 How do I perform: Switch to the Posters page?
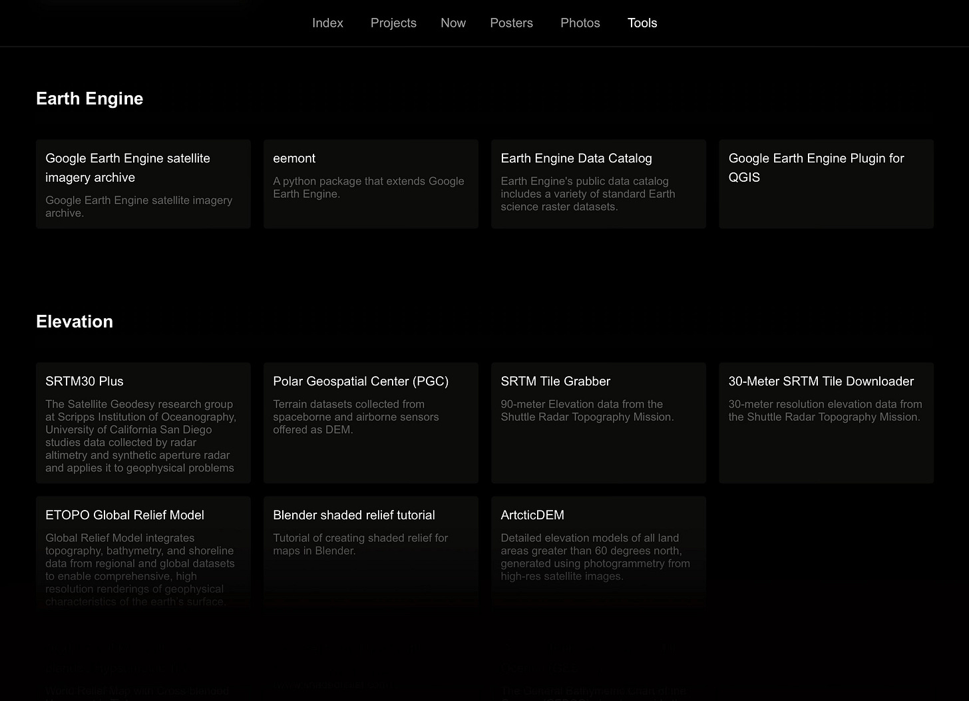point(511,23)
